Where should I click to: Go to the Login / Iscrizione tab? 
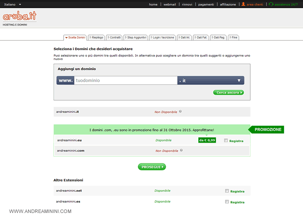click(x=163, y=38)
